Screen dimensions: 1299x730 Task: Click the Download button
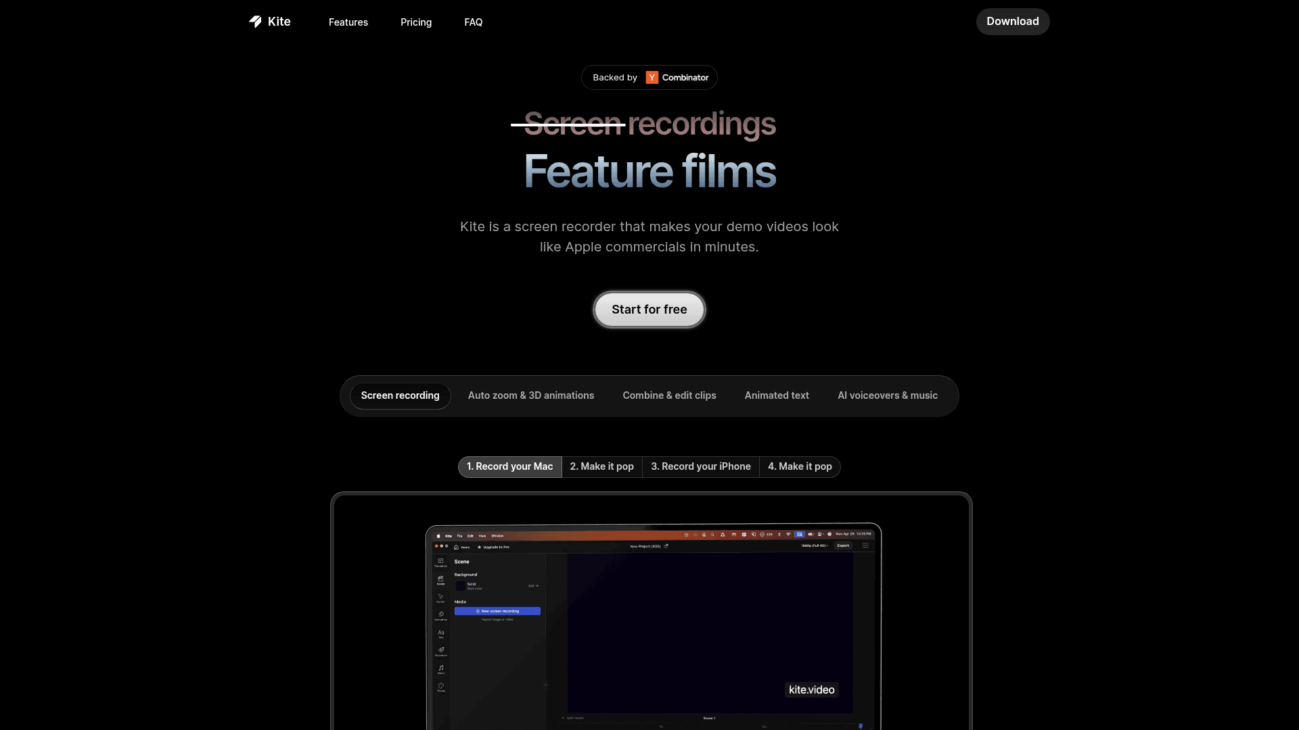[x=1013, y=22]
